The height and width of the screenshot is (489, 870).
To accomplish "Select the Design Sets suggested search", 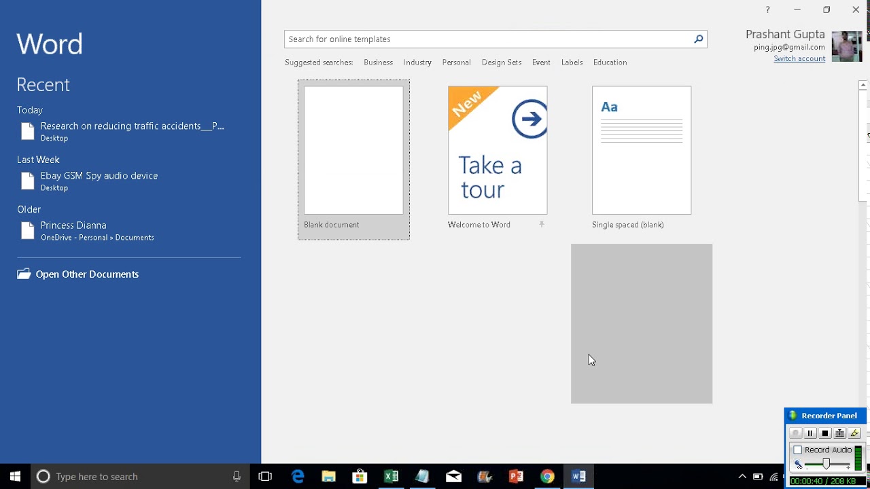I will click(502, 62).
